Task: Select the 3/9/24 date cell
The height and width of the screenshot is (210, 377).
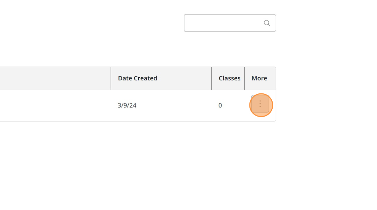Action: pyautogui.click(x=127, y=106)
